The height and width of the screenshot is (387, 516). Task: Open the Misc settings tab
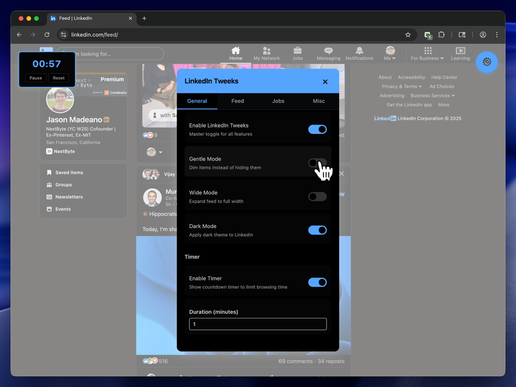(319, 101)
